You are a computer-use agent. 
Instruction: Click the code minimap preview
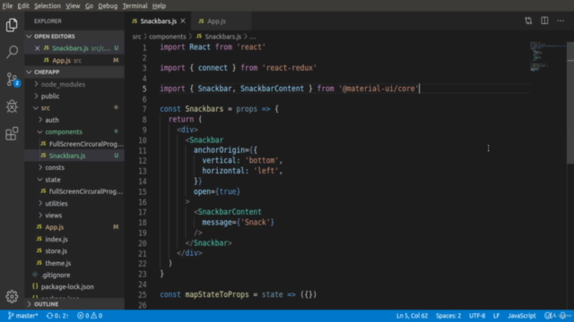click(x=548, y=56)
